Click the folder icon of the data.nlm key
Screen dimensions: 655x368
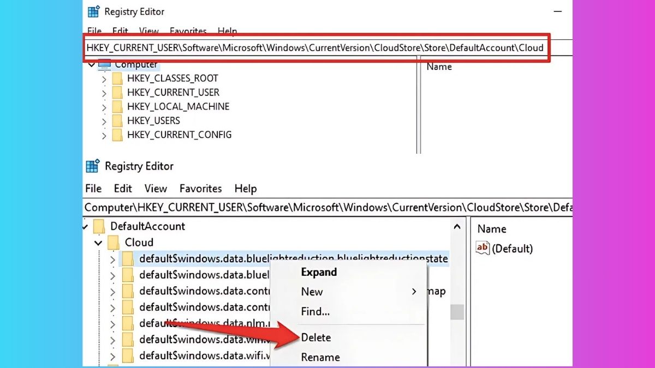click(x=128, y=323)
